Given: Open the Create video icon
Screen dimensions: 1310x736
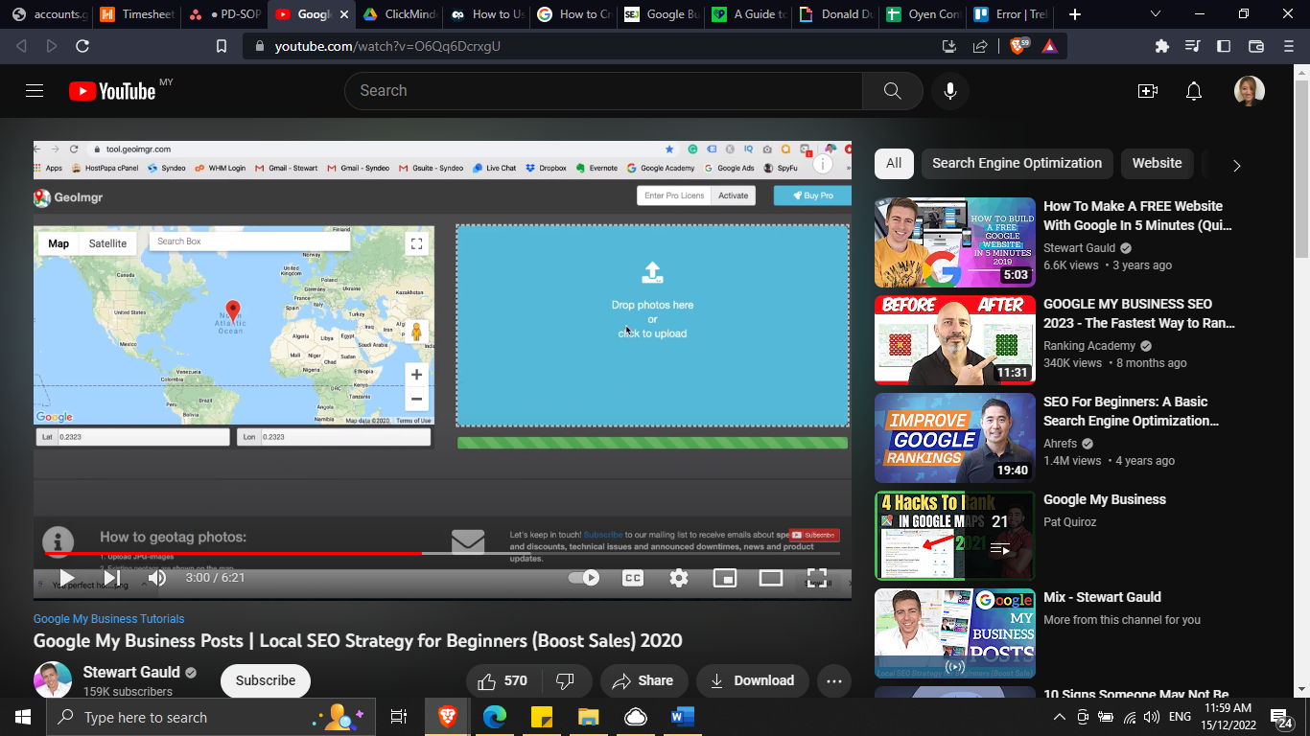Looking at the screenshot, I should [x=1147, y=91].
